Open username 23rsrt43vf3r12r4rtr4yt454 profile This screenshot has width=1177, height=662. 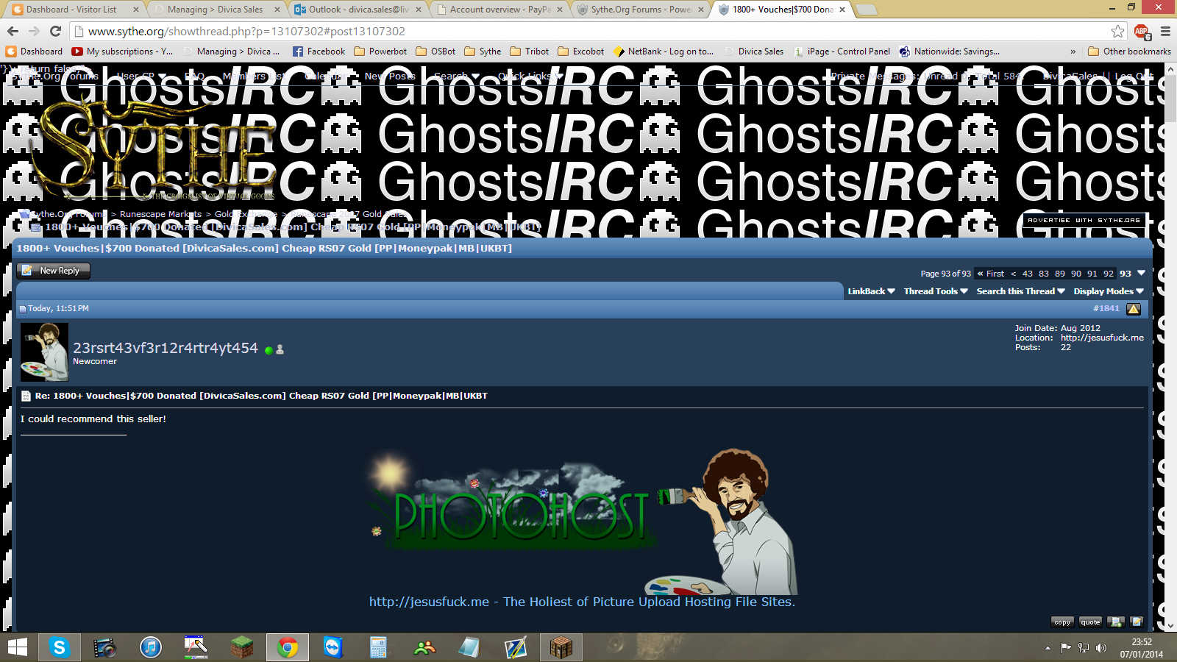pos(166,348)
